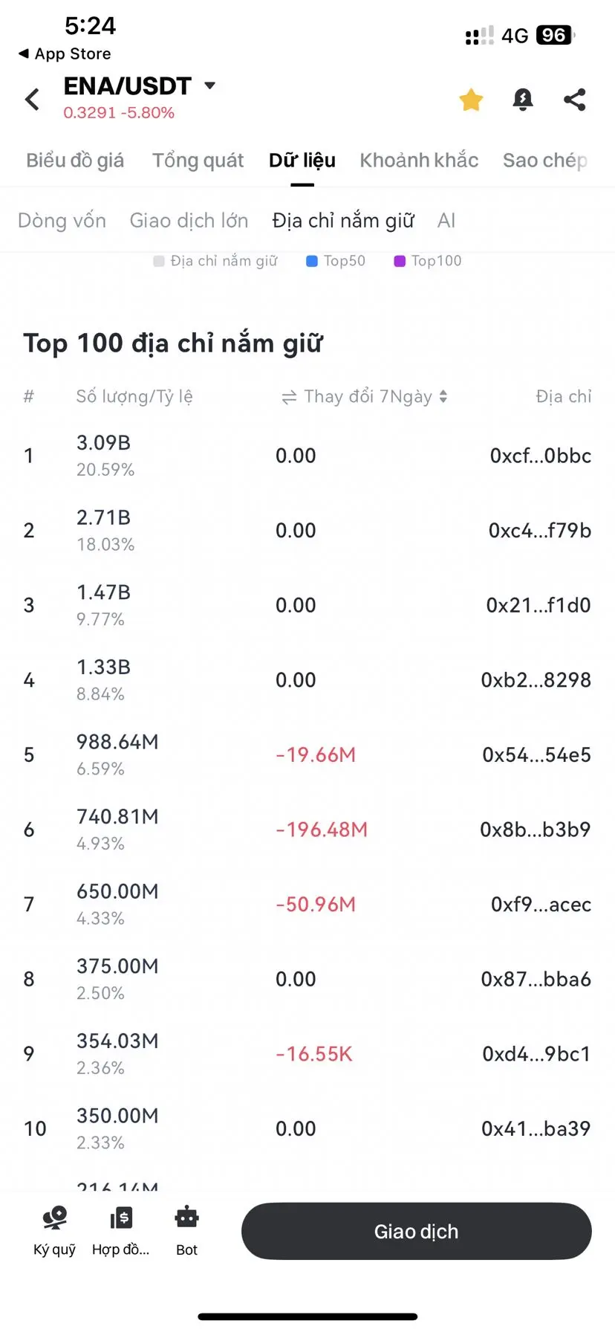Toggle the Top50 chart legend
Screen dimensions: 615x1332
click(x=336, y=261)
